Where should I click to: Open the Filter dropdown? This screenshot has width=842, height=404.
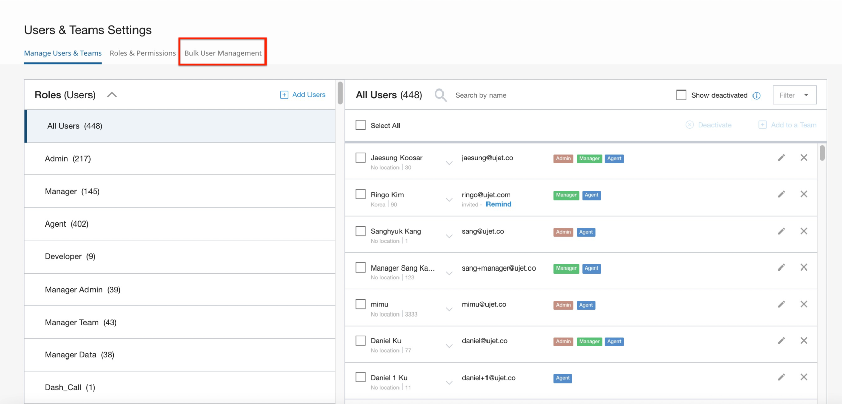(x=794, y=95)
